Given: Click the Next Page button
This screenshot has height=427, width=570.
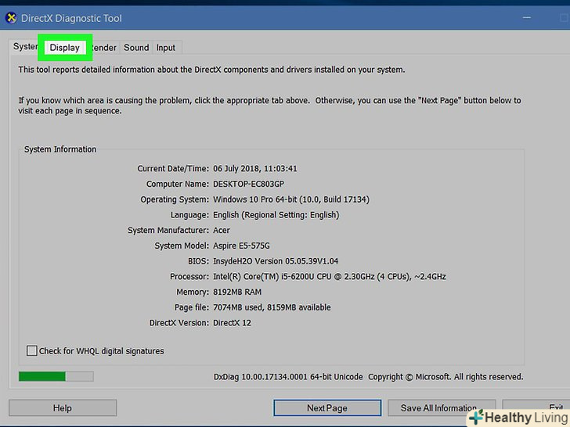Looking at the screenshot, I should tap(326, 407).
